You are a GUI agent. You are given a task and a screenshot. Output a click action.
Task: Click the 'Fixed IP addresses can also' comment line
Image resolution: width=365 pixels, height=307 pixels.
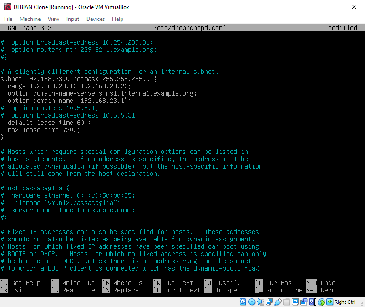click(x=130, y=232)
